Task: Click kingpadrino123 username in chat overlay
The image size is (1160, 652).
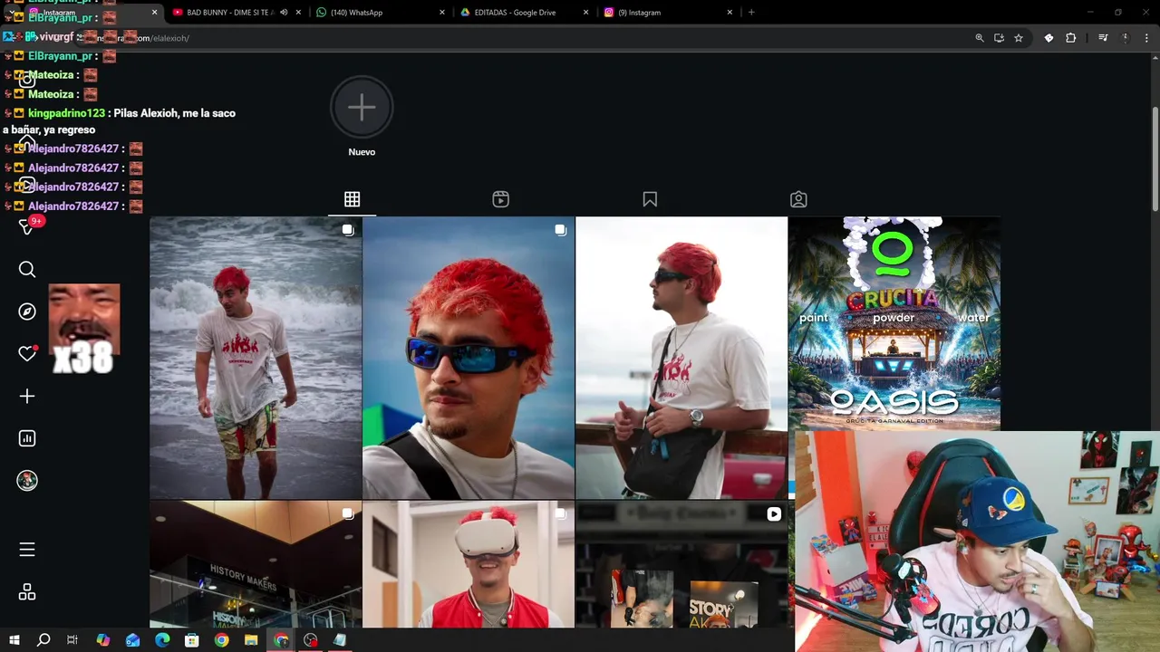Action: [66, 113]
